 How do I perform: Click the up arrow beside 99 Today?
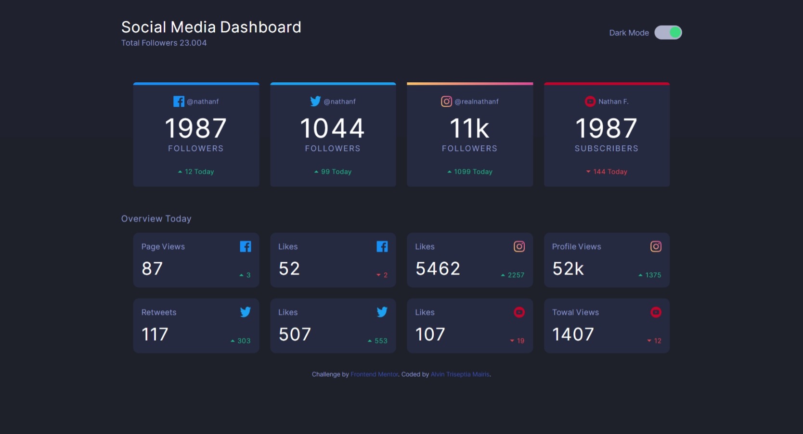pos(316,172)
